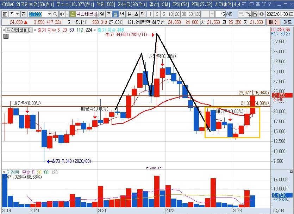Image resolution: width=294 pixels, height=214 pixels.
Task: Choose the 120 interval button
Action: point(197,14)
